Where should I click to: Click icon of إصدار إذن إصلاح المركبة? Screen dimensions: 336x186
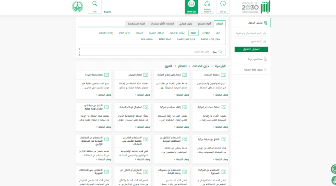(x=184, y=75)
